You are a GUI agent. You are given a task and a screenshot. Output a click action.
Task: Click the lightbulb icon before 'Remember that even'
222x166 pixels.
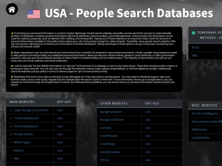(12, 77)
